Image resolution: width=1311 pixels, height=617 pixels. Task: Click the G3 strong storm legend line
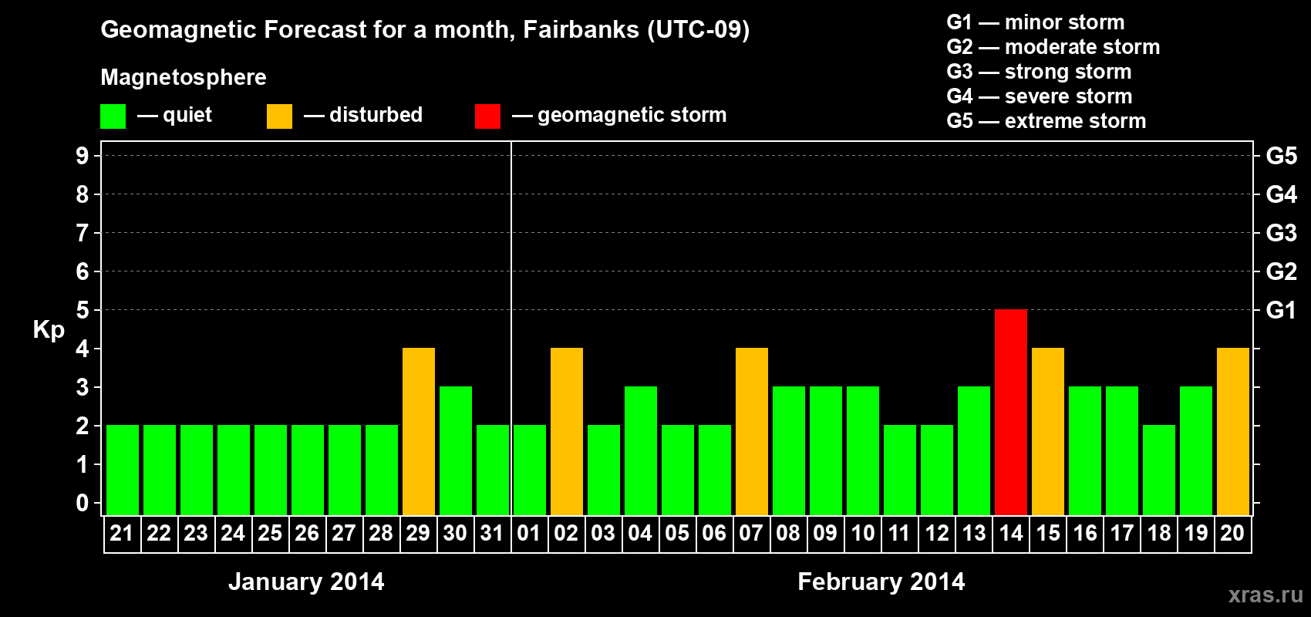[x=1039, y=72]
